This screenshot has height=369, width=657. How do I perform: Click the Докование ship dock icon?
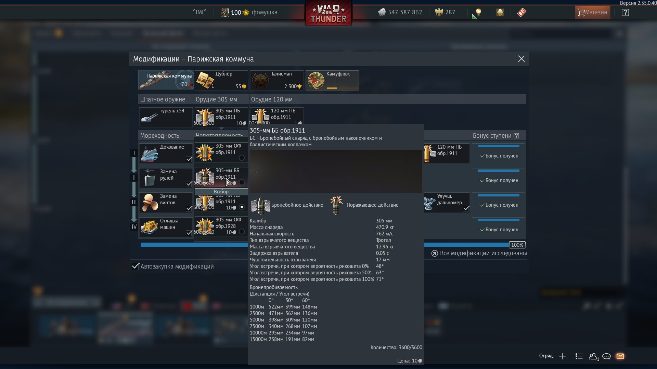[150, 153]
